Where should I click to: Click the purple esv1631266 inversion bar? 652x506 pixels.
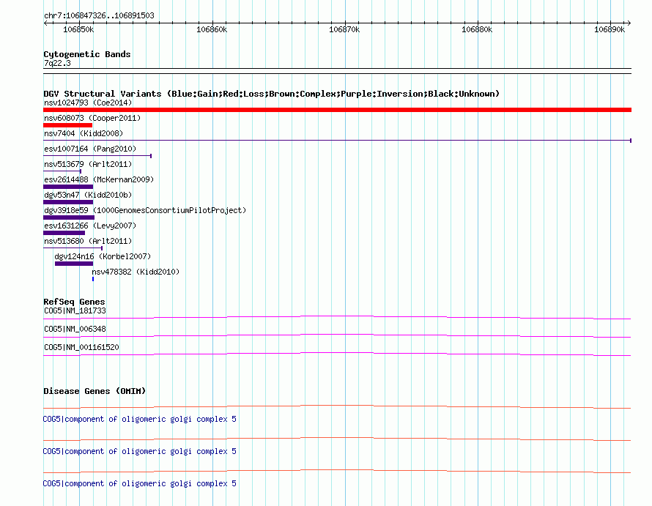[64, 233]
